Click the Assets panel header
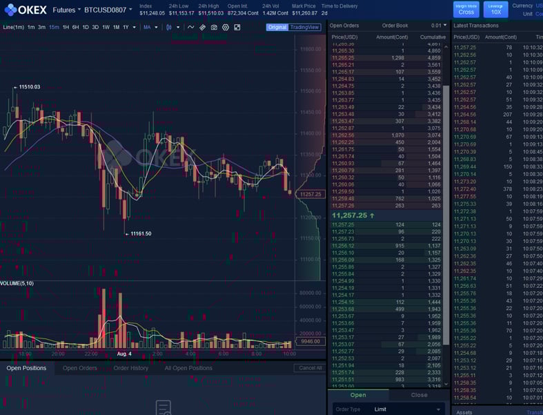 point(464,412)
